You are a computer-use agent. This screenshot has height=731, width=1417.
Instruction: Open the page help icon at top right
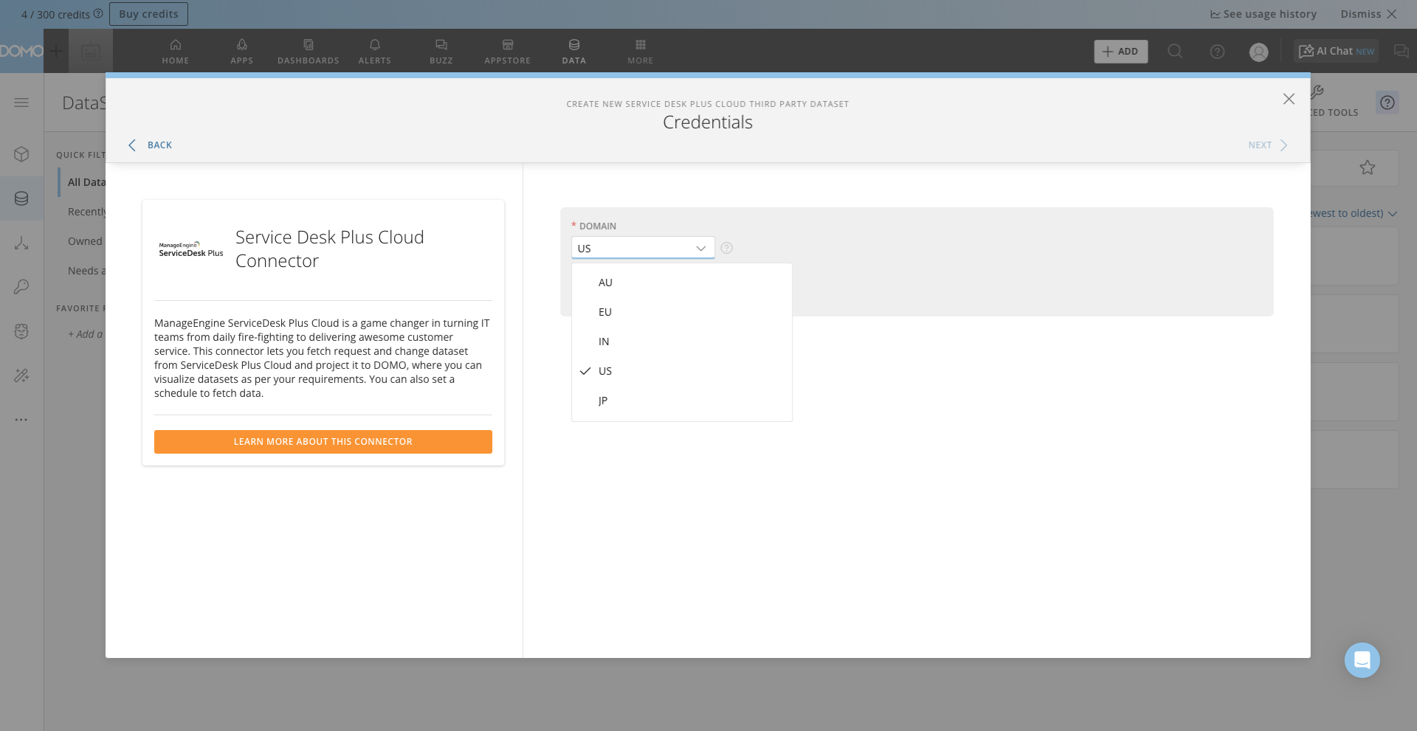(x=1387, y=103)
